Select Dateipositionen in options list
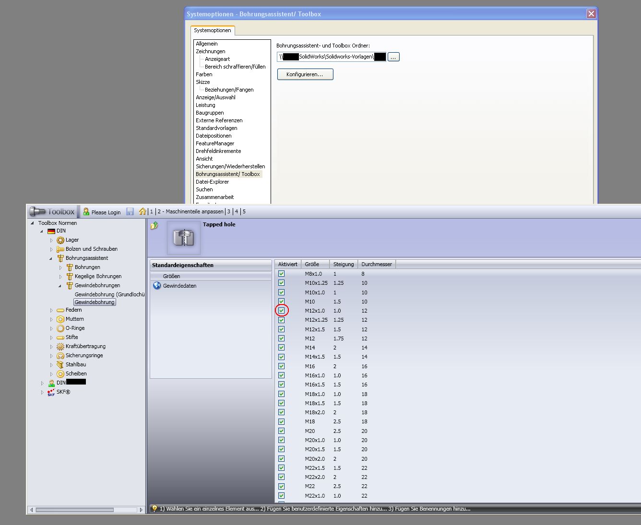Image resolution: width=641 pixels, height=525 pixels. 214,136
